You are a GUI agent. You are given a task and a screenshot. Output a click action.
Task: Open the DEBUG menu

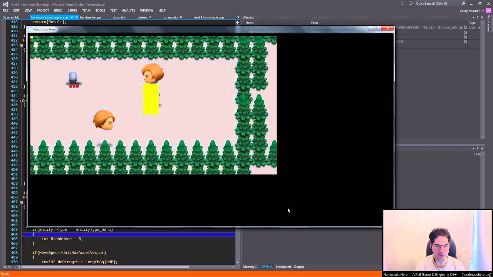point(72,10)
